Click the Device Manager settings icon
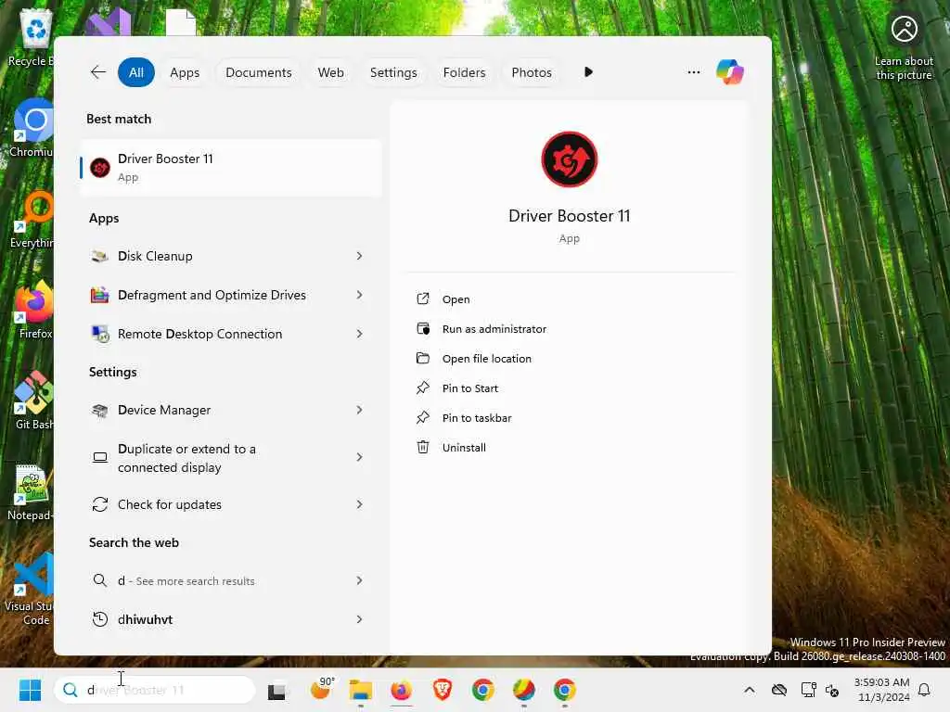The image size is (950, 712). pyautogui.click(x=100, y=410)
